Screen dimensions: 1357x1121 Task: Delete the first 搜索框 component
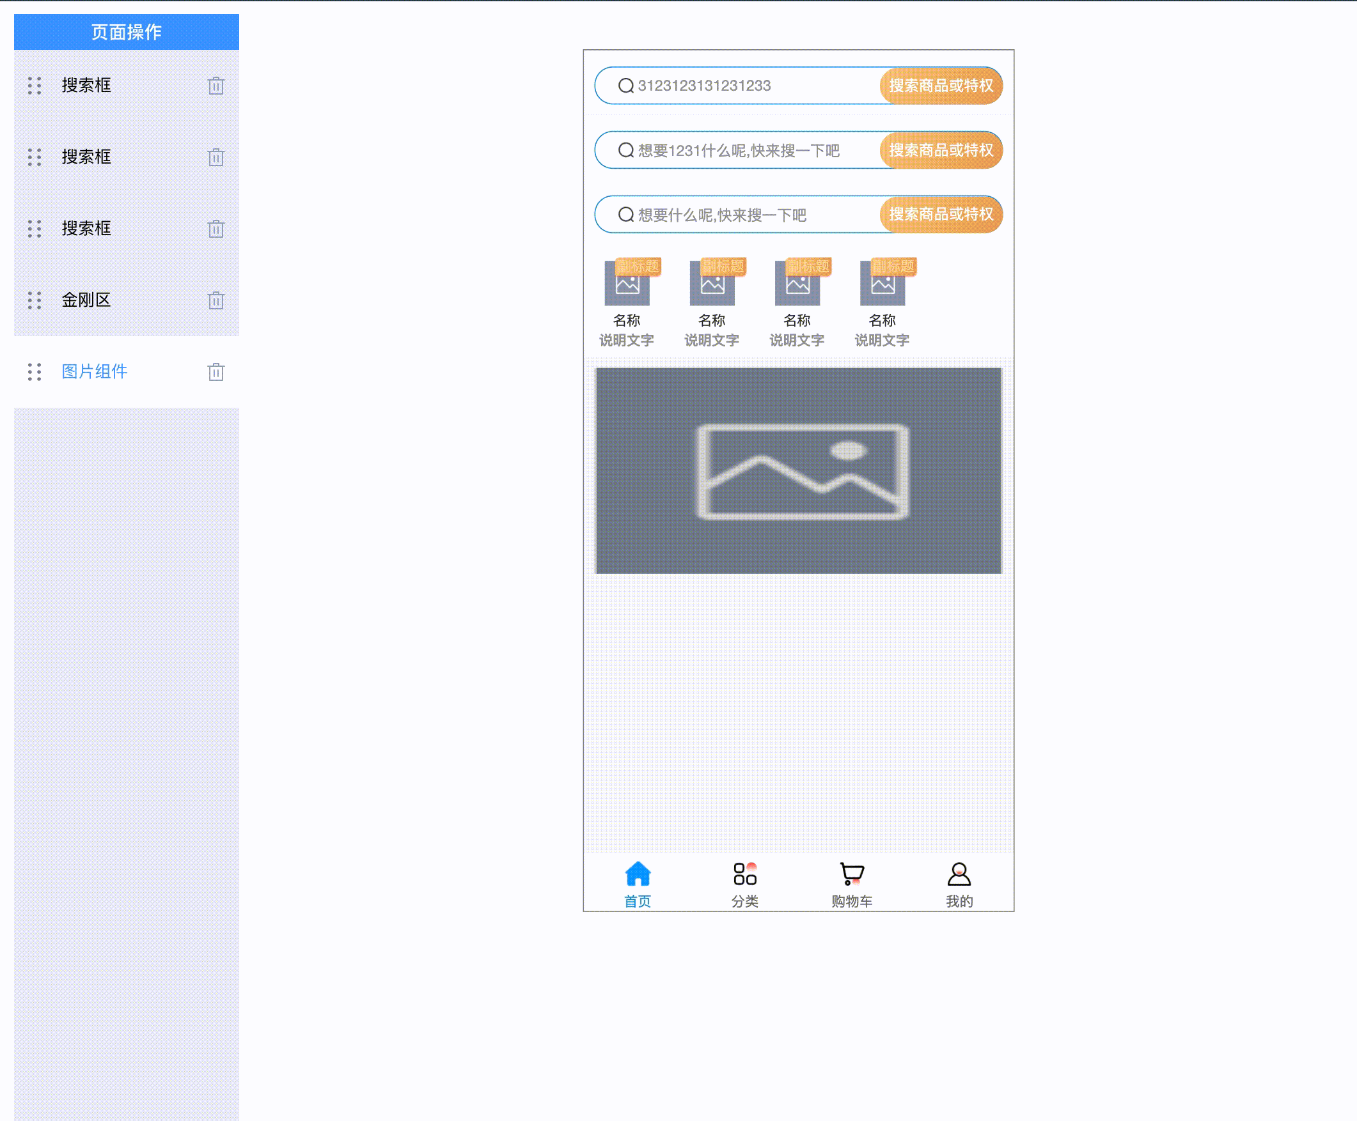216,86
